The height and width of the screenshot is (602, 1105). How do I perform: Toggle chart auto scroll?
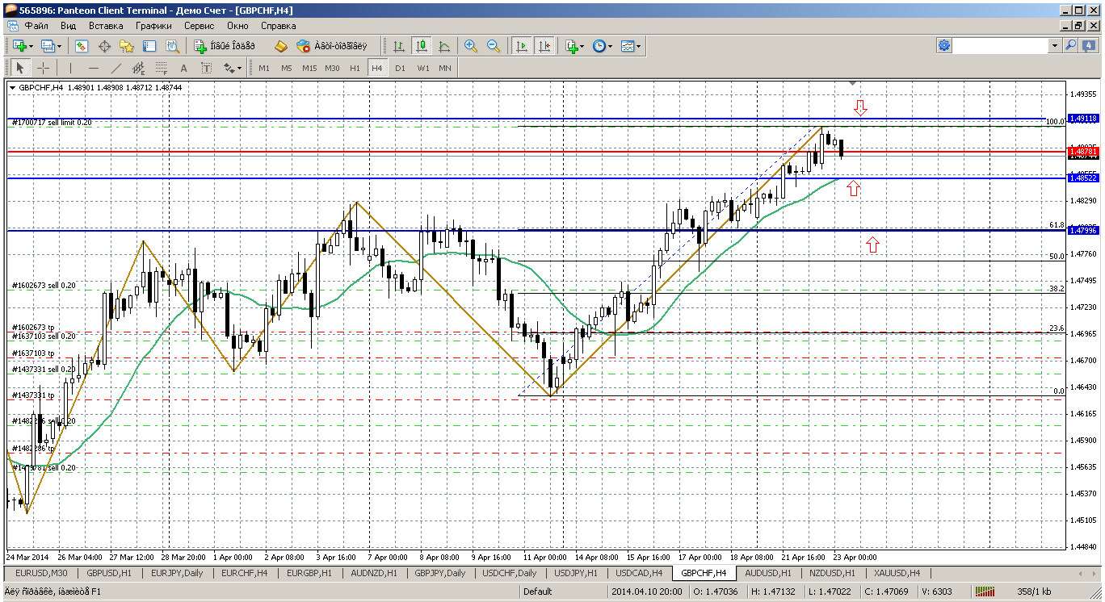coord(522,46)
